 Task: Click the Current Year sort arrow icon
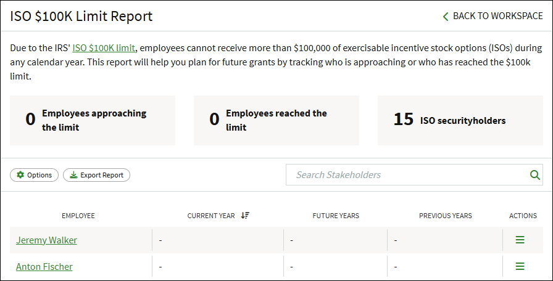(x=245, y=216)
